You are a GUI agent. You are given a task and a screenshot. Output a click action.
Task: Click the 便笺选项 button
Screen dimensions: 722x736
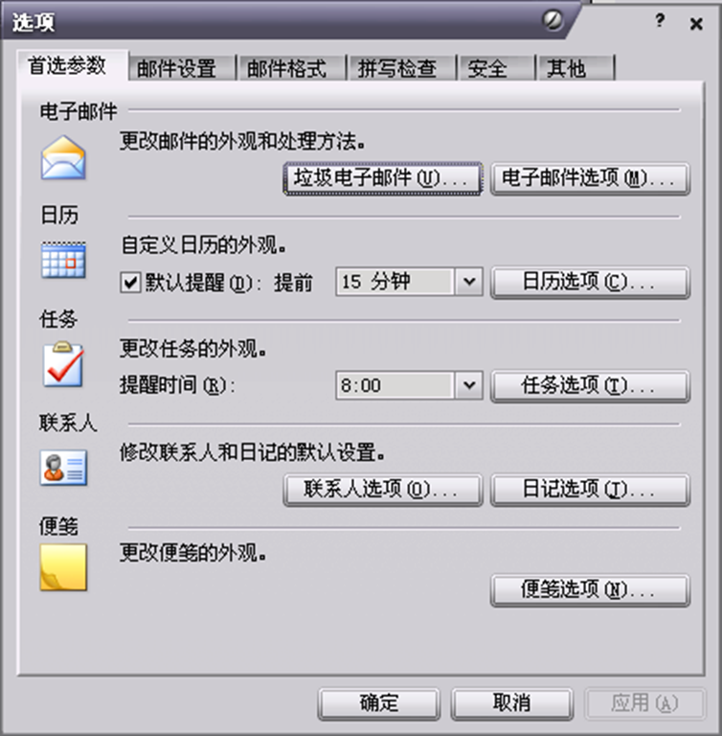[x=590, y=590]
